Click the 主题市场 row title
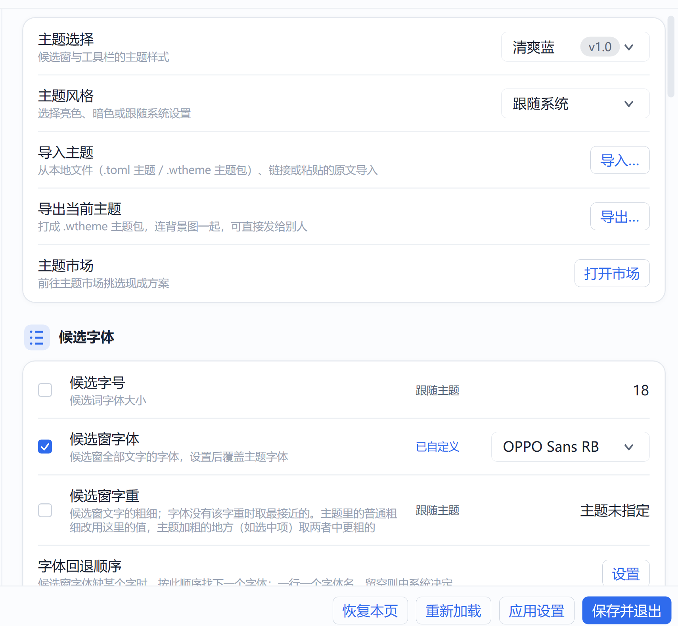 [66, 266]
